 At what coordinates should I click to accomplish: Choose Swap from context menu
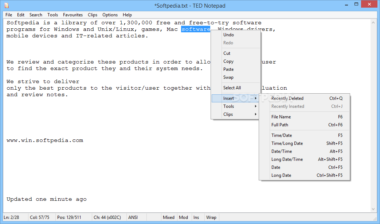[236, 77]
